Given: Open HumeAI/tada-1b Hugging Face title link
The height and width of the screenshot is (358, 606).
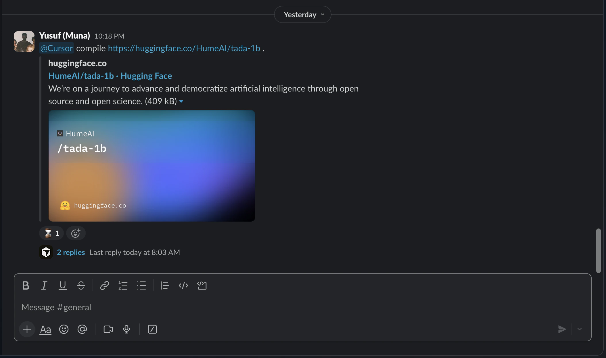Looking at the screenshot, I should (110, 76).
